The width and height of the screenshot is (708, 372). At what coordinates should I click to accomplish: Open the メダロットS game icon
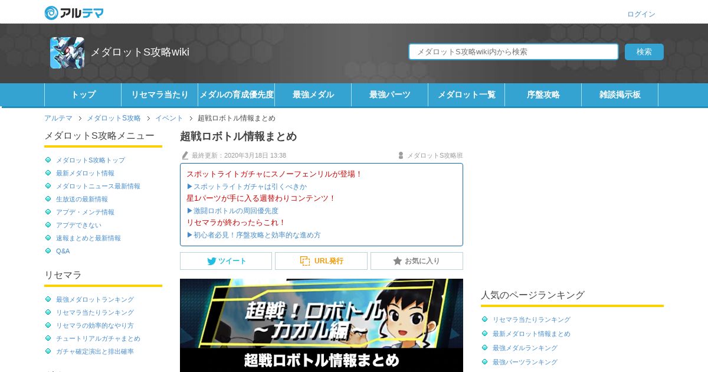tap(67, 53)
